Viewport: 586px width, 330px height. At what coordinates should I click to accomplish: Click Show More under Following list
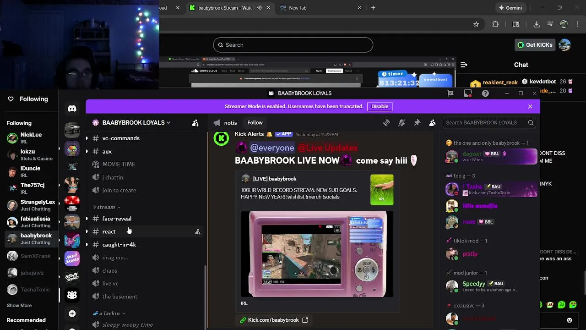pyautogui.click(x=19, y=306)
